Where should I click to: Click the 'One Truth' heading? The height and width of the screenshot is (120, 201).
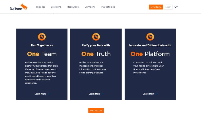click(x=96, y=54)
